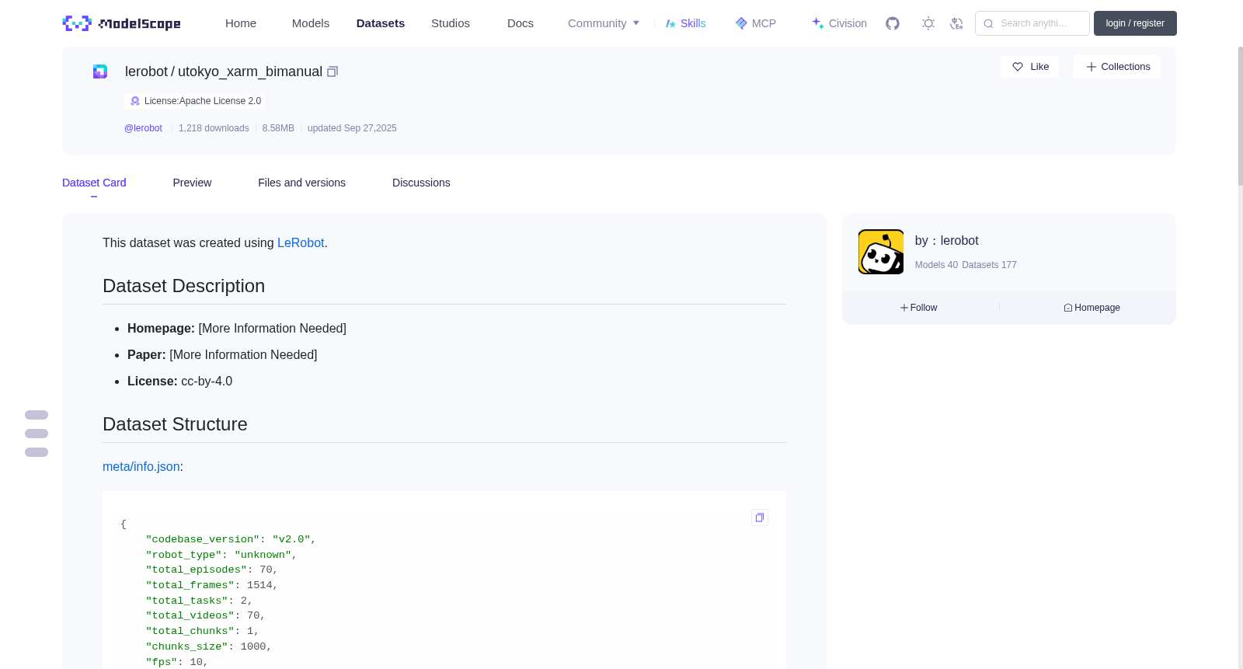Open the Studios menu item
Screen dimensions: 1243x669
click(x=451, y=23)
